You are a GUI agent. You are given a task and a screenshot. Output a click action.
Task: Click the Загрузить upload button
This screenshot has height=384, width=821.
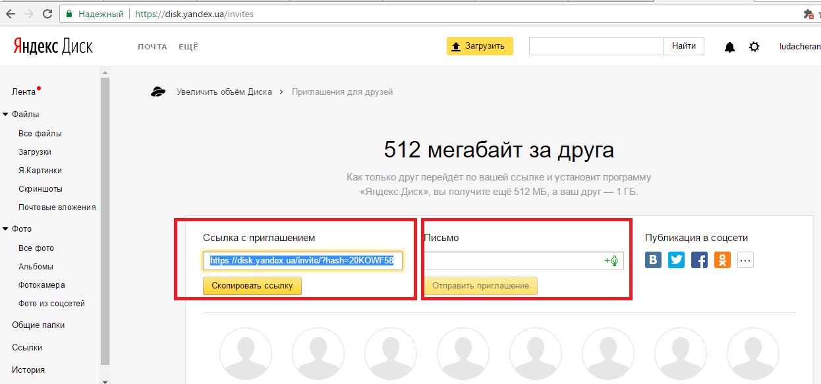click(480, 46)
